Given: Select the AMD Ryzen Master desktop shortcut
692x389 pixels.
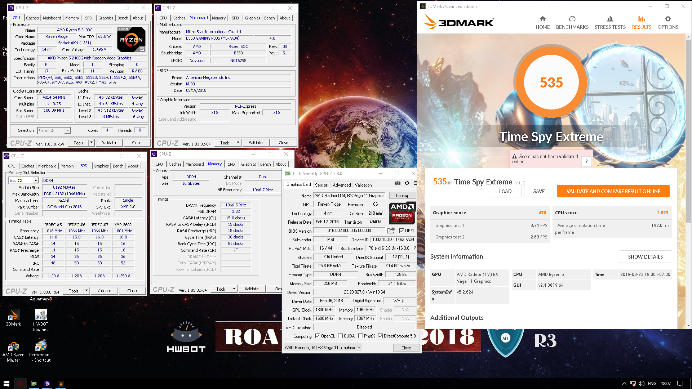Looking at the screenshot, I should 13,351.
